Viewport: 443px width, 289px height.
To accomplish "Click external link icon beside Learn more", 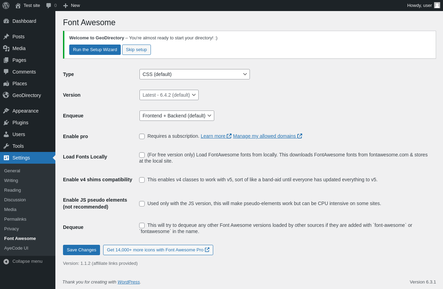I will [x=229, y=136].
